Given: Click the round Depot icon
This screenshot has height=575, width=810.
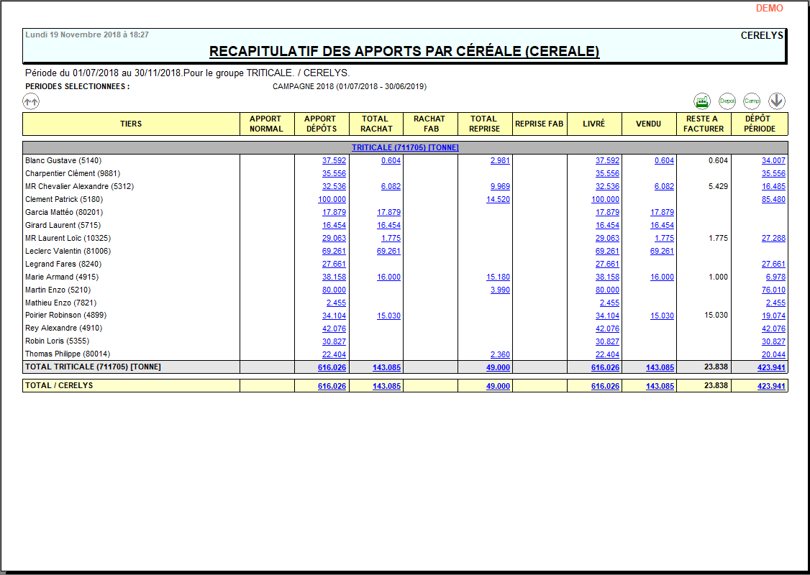Looking at the screenshot, I should tap(727, 101).
